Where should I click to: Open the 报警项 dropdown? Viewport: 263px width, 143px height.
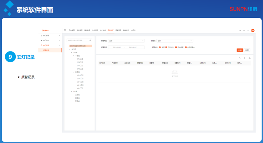pos(175,41)
